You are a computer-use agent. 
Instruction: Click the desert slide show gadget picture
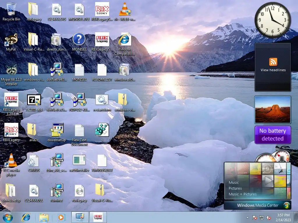(x=273, y=109)
